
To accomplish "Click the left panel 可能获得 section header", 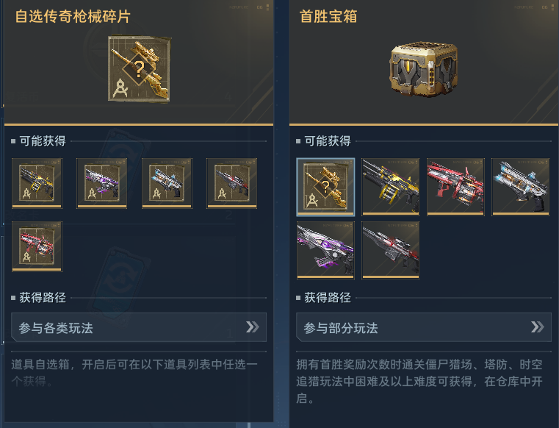I will (x=43, y=141).
